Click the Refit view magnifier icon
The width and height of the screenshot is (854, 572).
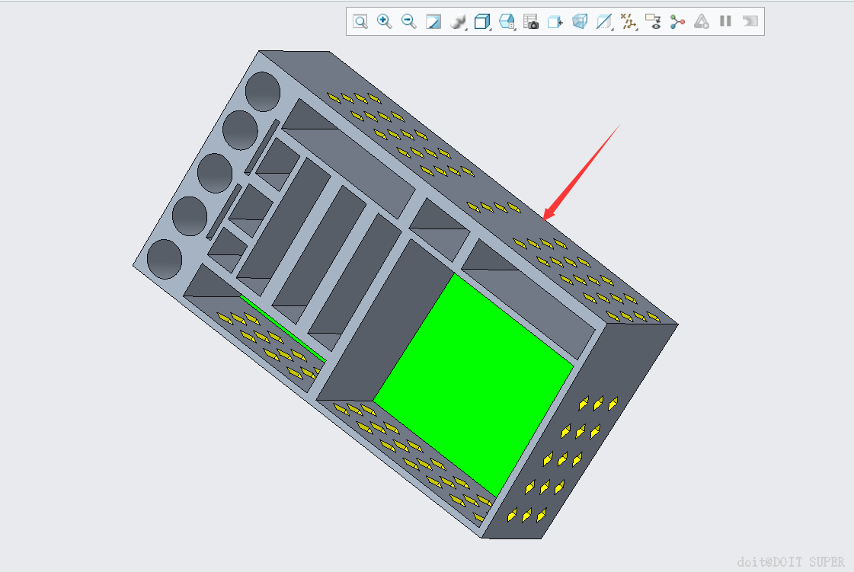click(360, 22)
